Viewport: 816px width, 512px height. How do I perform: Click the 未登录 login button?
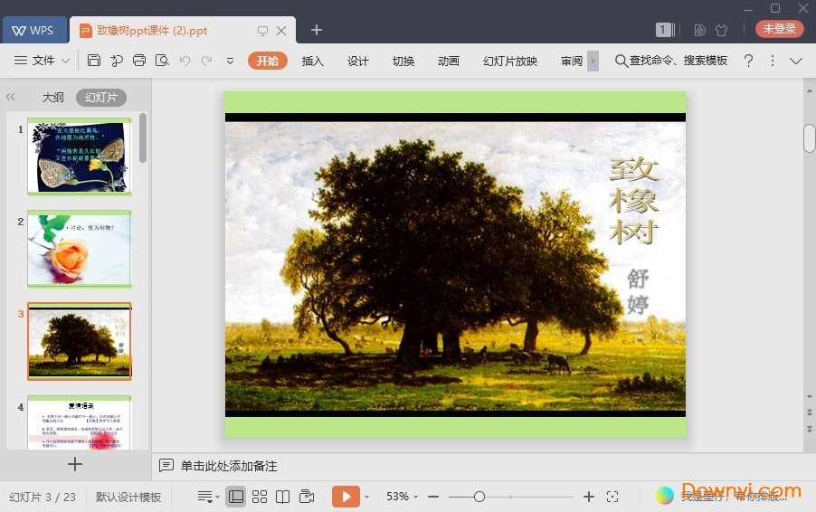(x=779, y=29)
